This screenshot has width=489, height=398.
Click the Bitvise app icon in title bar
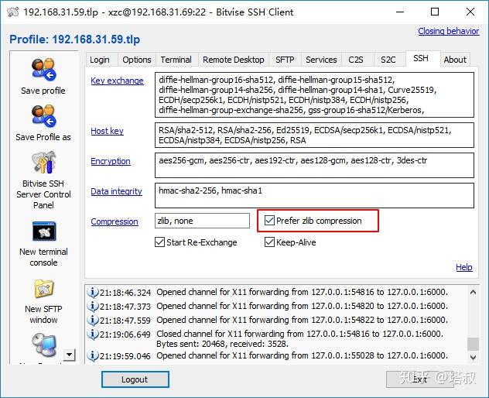pos(13,12)
